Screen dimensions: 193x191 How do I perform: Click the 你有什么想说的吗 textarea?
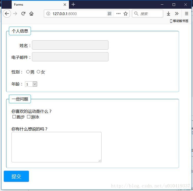coord(56,147)
